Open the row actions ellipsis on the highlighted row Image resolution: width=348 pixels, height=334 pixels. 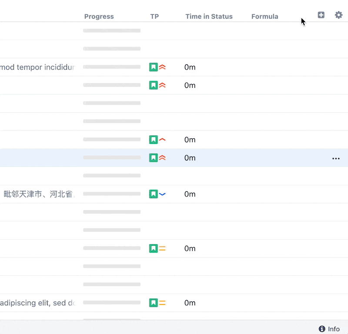click(336, 158)
